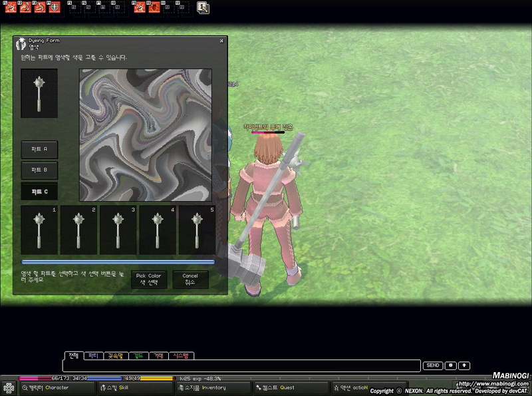Viewport: 532px width, 396px height.
Task: Switch to 파티 chat tab
Action: click(x=93, y=355)
